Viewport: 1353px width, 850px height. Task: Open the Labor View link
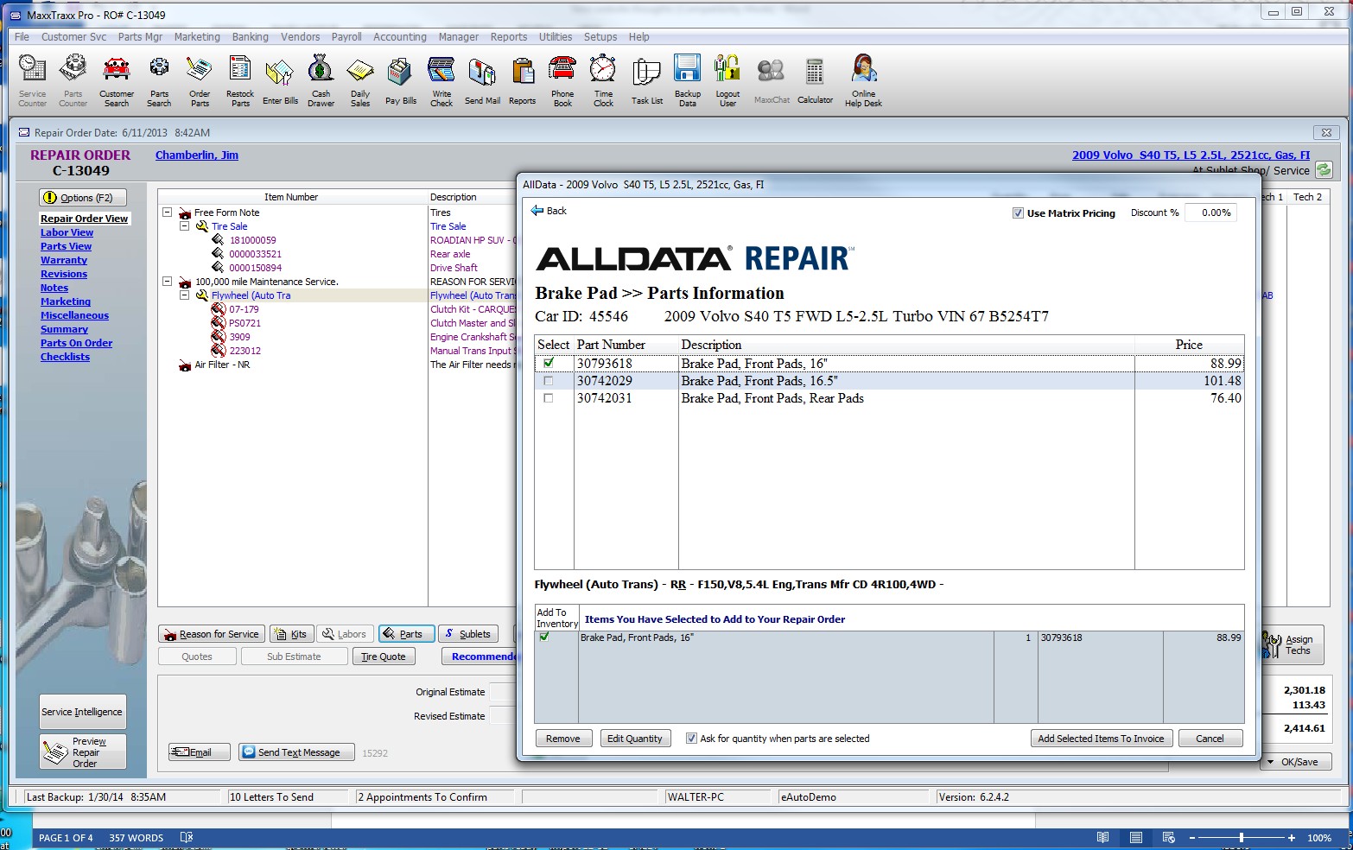[67, 232]
